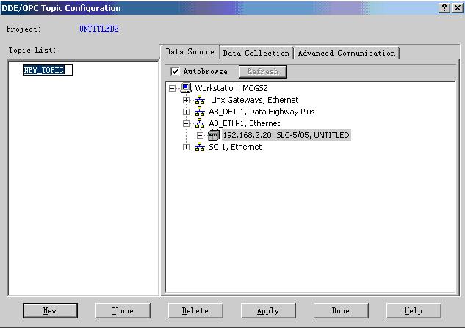Viewport: 465px width, 328px height.
Task: Click the NEW_TOPIC name edit field
Action: (x=47, y=70)
